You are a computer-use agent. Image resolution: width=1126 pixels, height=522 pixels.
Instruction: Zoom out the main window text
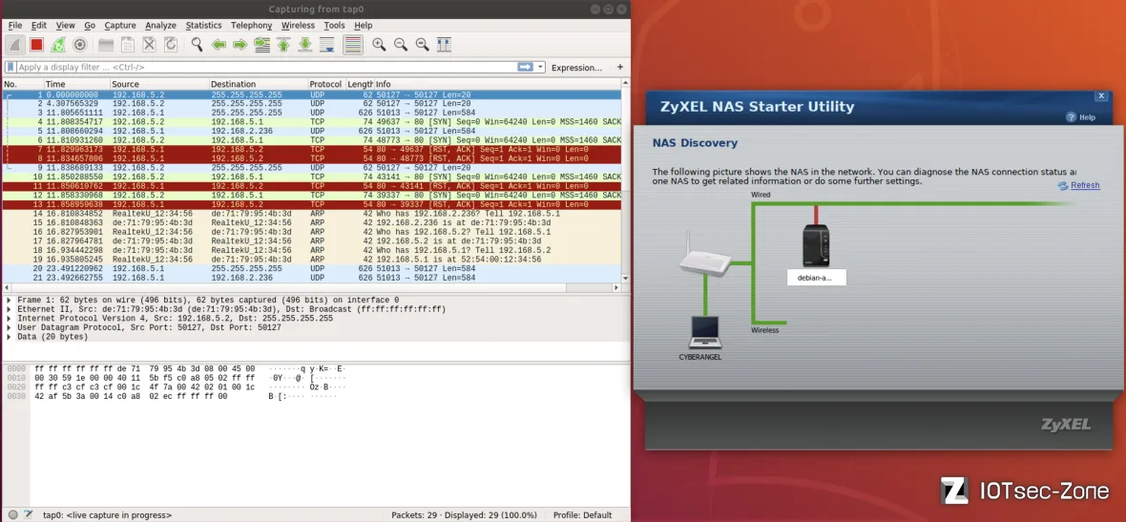point(400,45)
